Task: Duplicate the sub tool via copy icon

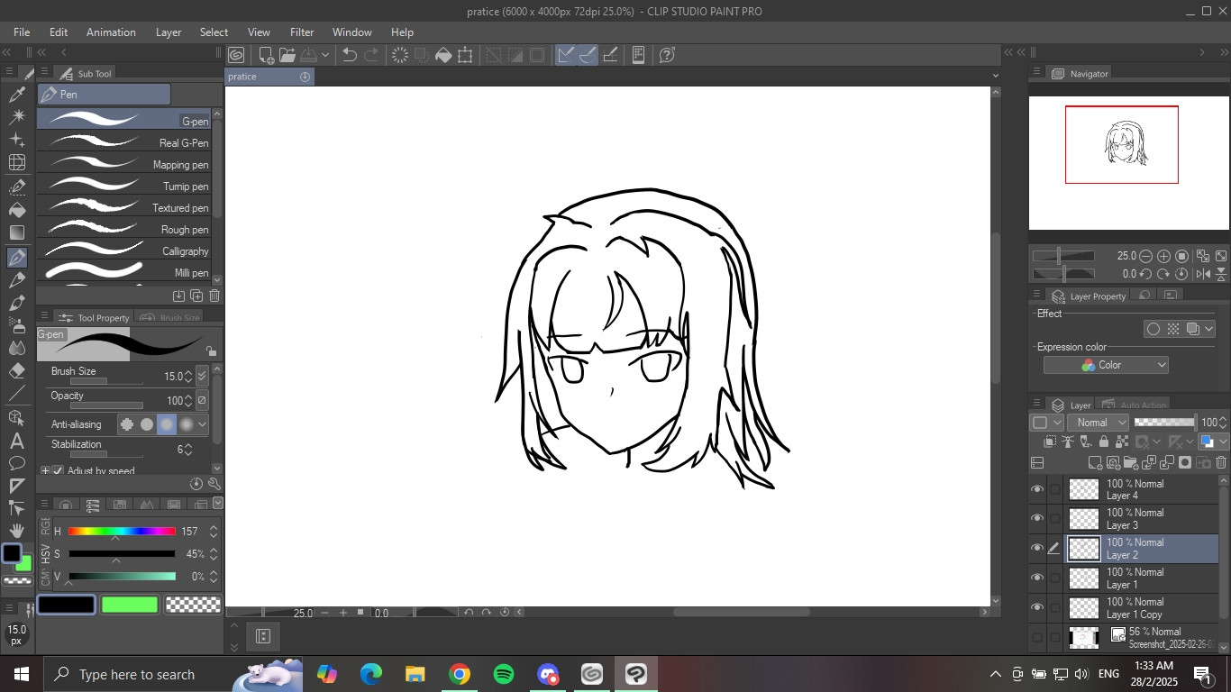Action: (196, 296)
